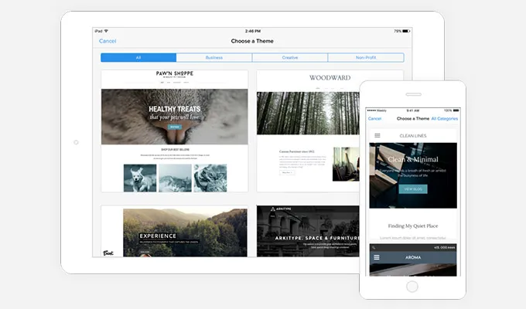Open the Finding My Quiet Place post
Screen dimensions: 526x309
tap(412, 225)
